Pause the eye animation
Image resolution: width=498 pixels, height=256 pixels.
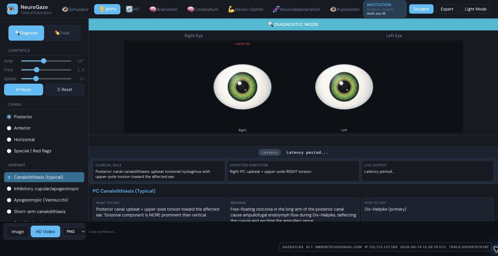24,89
